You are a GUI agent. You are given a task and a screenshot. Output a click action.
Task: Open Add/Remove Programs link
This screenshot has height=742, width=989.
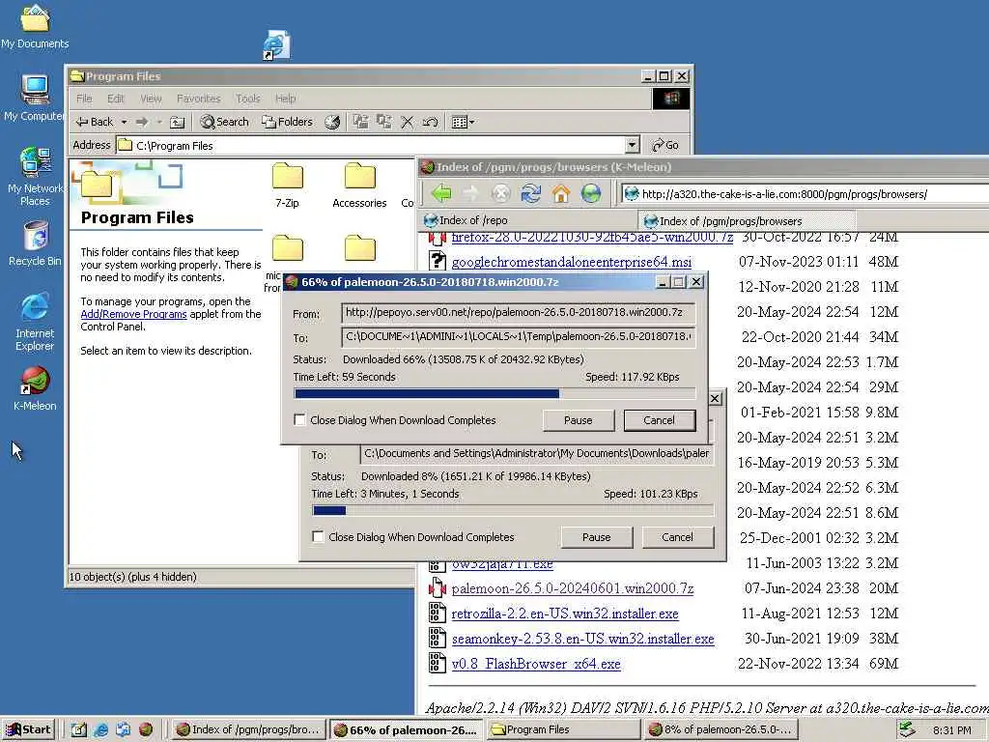(x=133, y=314)
